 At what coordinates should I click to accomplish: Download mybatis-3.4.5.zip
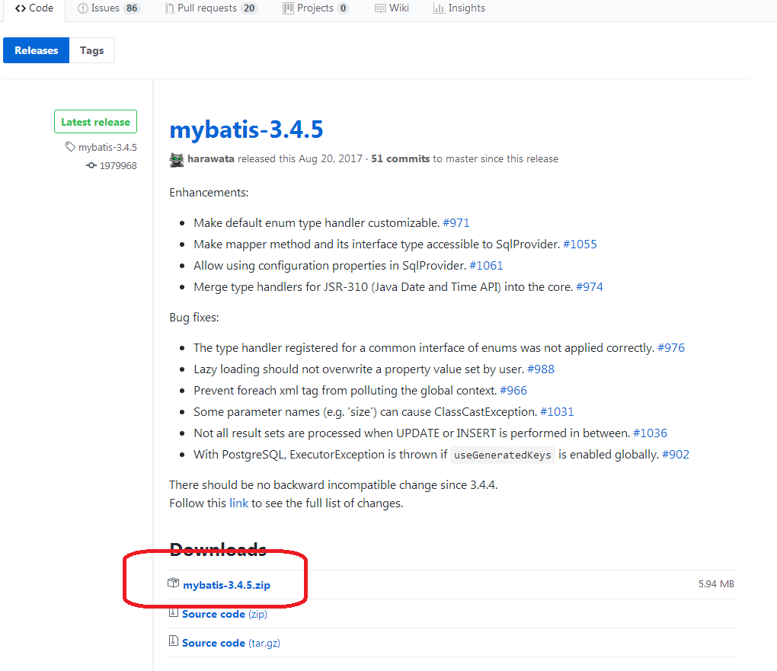(x=226, y=585)
